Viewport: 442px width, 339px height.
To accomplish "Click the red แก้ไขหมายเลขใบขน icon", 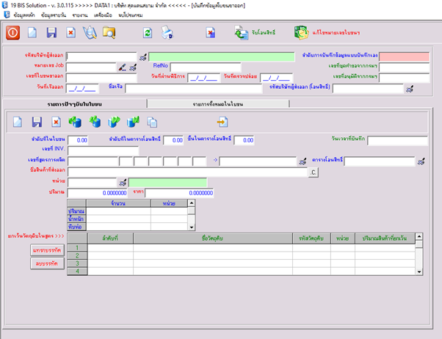I will 301,33.
